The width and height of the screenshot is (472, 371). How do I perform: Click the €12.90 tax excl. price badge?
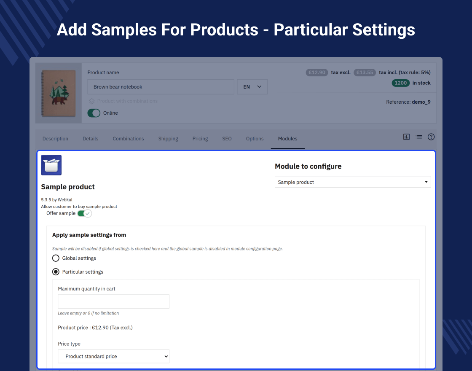click(317, 72)
